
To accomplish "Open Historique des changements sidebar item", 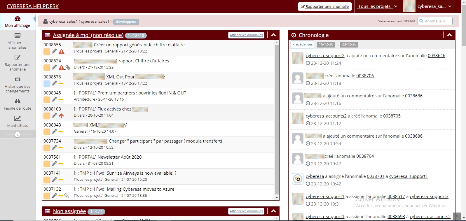I will (x=18, y=85).
